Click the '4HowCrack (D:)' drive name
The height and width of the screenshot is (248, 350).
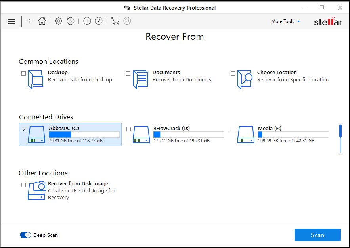[x=172, y=128]
